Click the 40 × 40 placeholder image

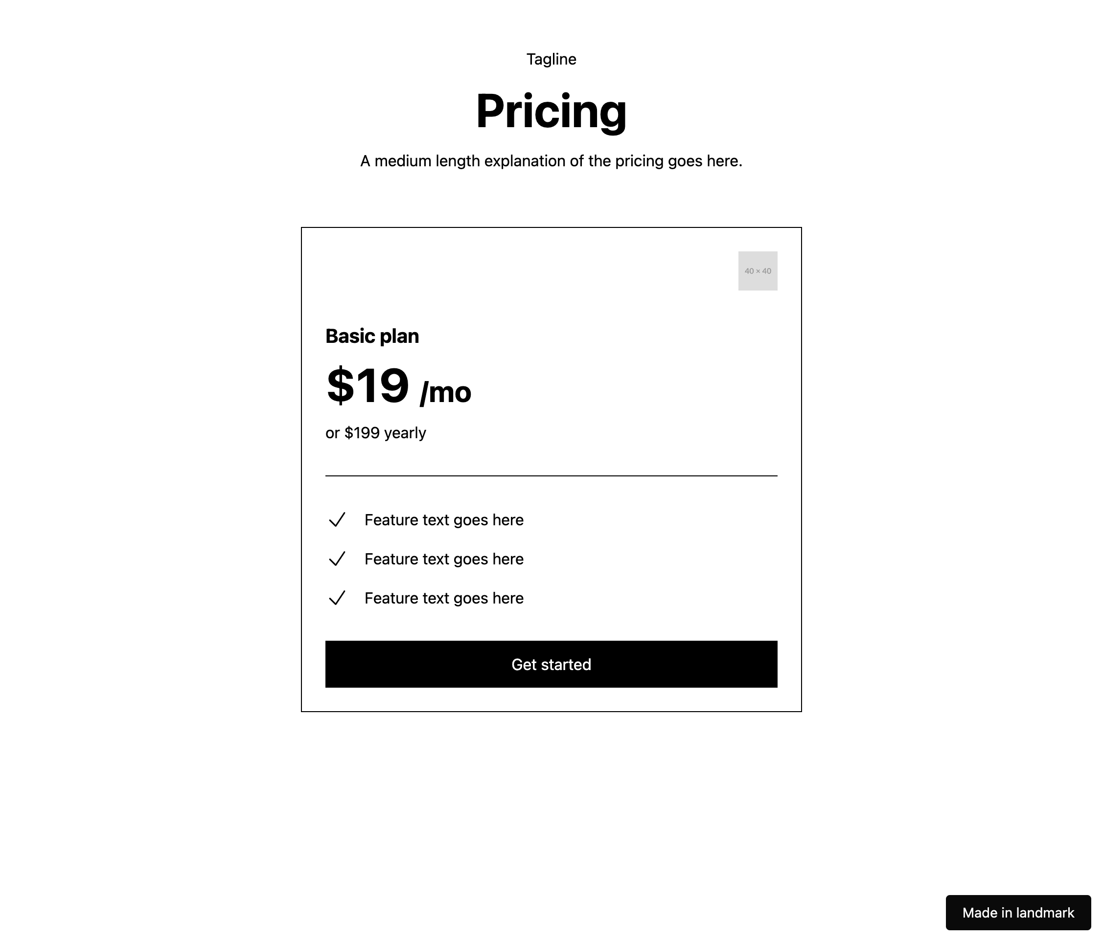(758, 271)
